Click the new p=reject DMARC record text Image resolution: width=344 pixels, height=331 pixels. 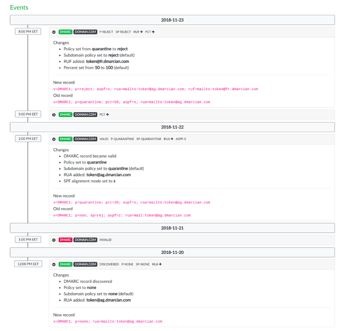pos(156,89)
